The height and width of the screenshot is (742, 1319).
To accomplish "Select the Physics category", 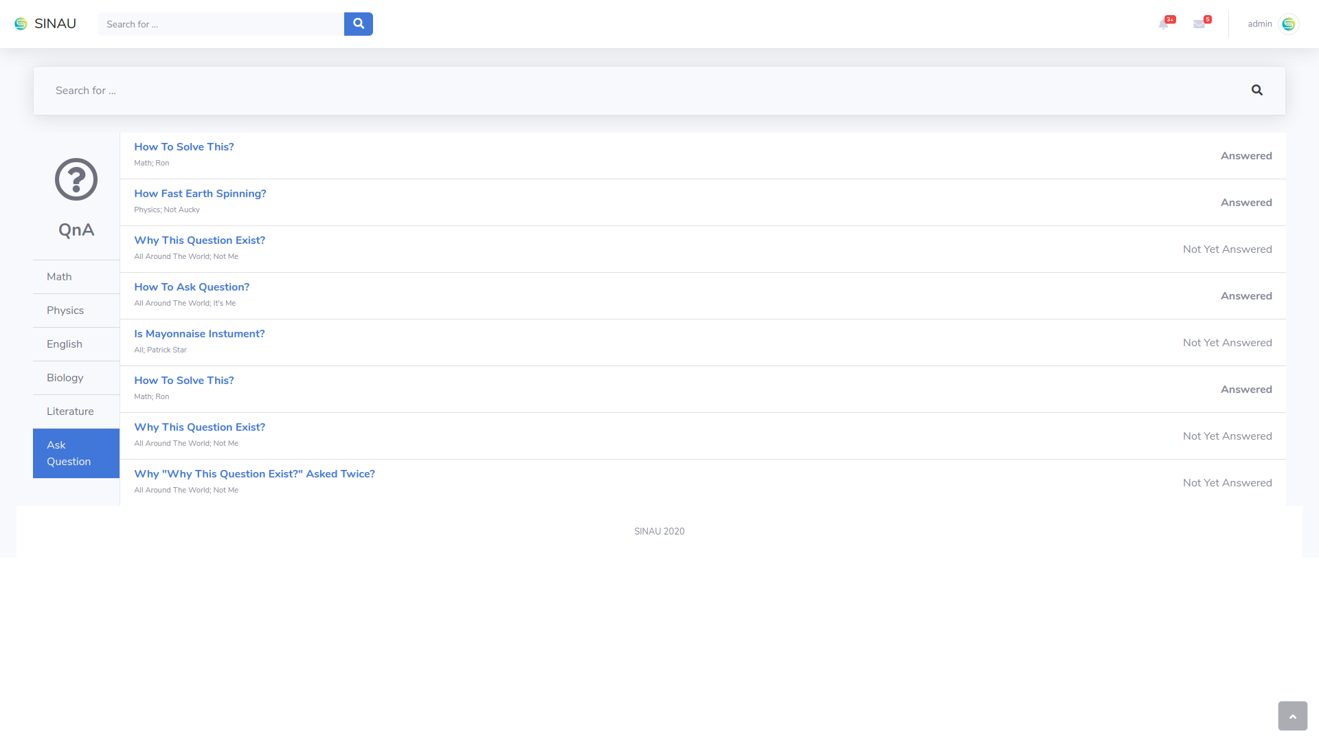I will (x=65, y=311).
